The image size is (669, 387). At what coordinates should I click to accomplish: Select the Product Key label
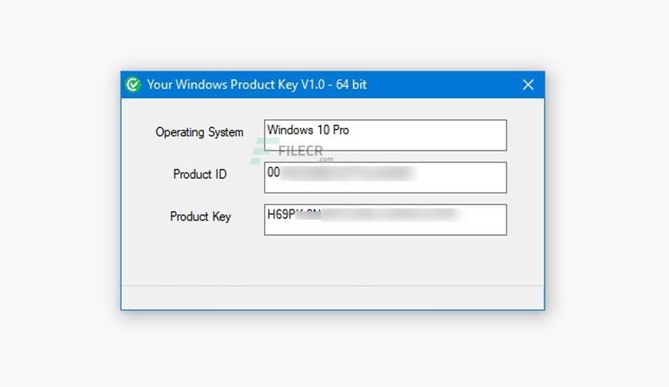pyautogui.click(x=200, y=217)
